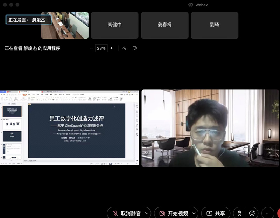Screen dimensions: 280x218
Task: Select participant tile 高健中
Action: 114,25
